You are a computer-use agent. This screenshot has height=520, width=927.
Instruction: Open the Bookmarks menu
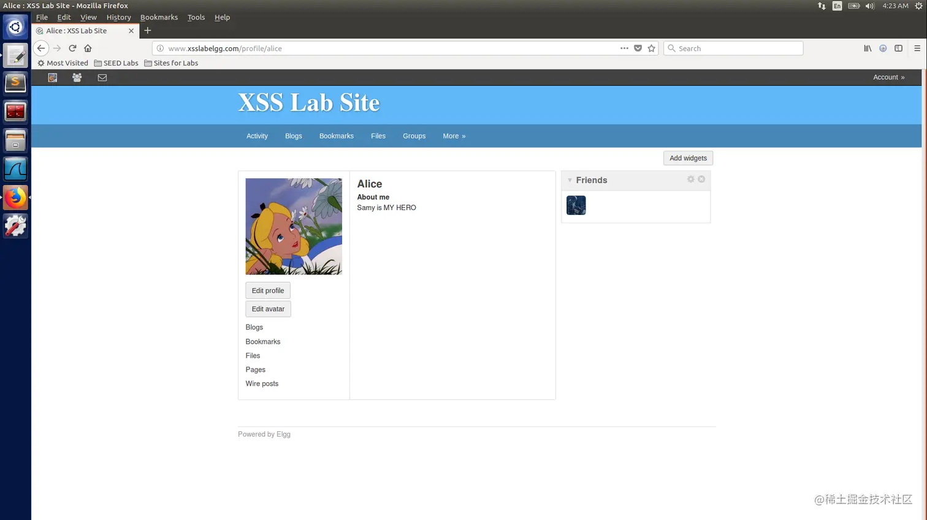click(x=159, y=17)
